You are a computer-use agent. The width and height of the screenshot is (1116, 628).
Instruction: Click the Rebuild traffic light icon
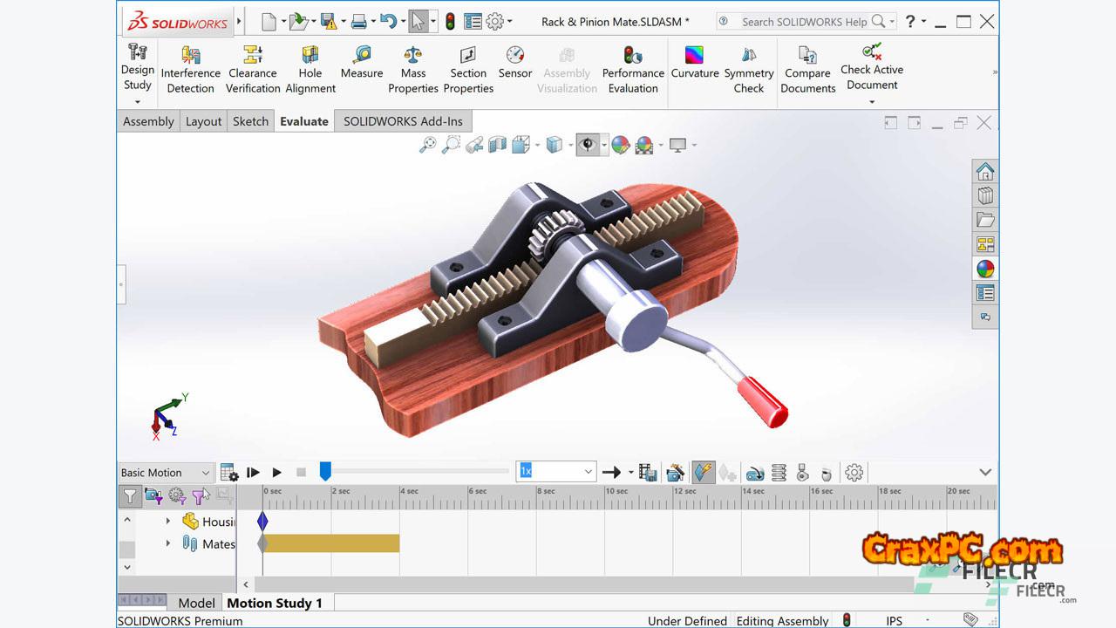click(450, 21)
